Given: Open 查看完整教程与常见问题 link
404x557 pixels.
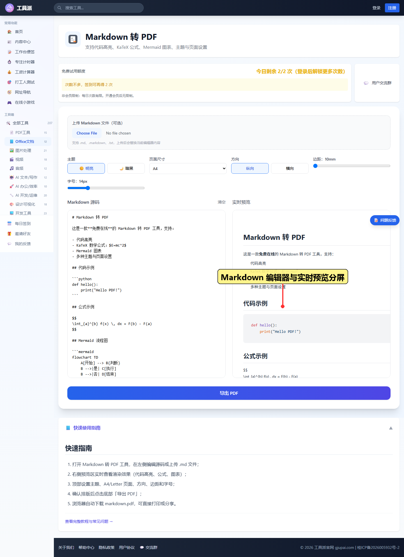Looking at the screenshot, I should point(89,521).
